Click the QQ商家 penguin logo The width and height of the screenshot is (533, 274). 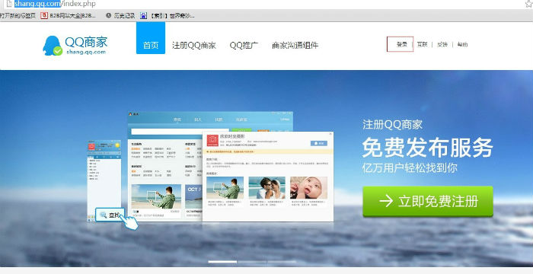pos(75,45)
